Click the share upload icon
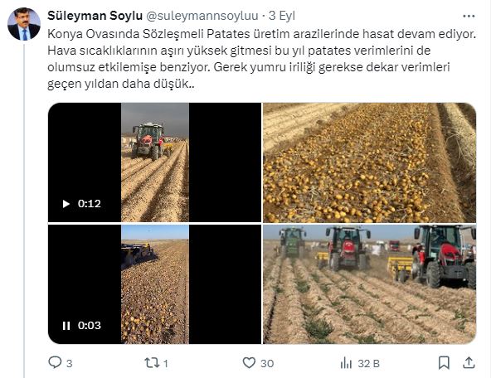491x378 pixels. click(469, 363)
